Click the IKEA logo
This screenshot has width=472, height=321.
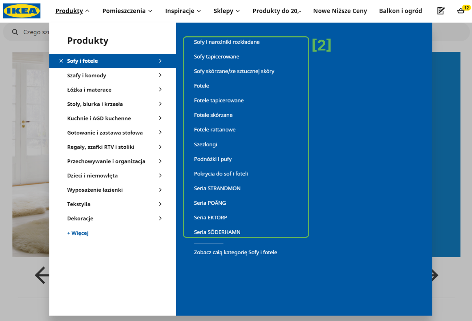point(22,11)
